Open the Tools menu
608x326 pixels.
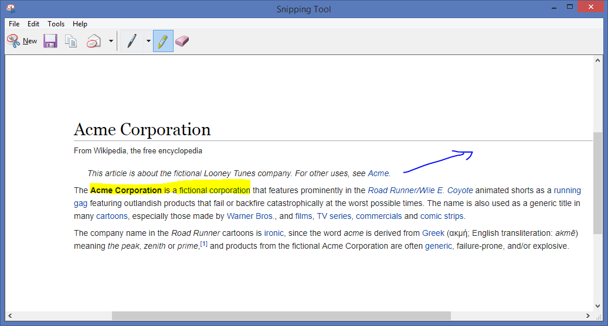[56, 24]
